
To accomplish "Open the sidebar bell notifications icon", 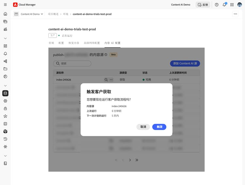I will [5, 54].
